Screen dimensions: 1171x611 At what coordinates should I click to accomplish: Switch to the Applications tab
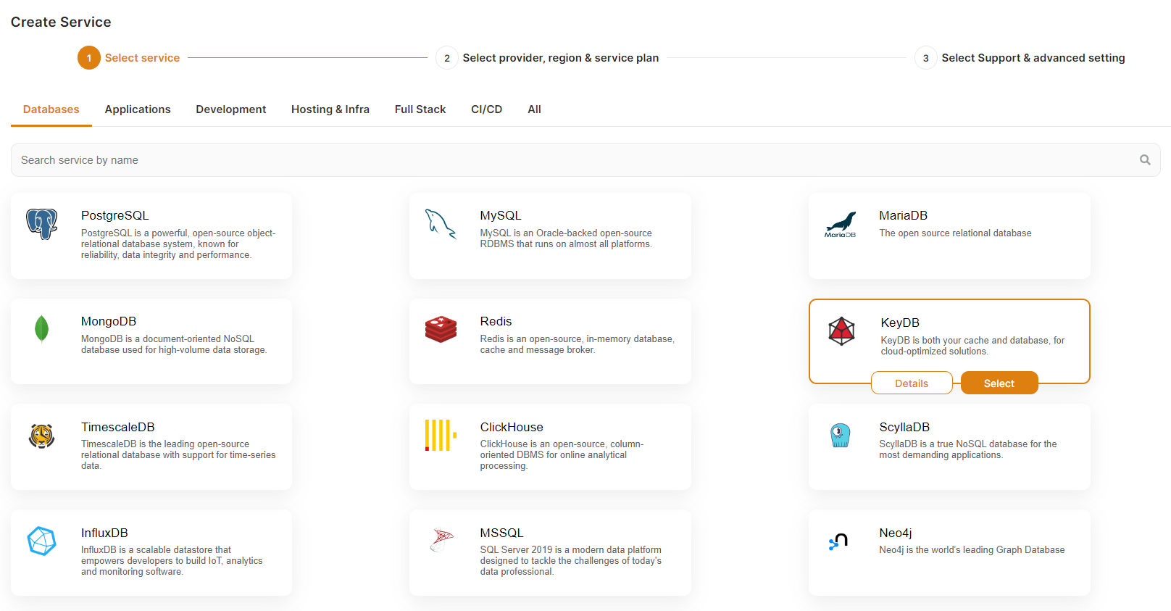click(138, 109)
